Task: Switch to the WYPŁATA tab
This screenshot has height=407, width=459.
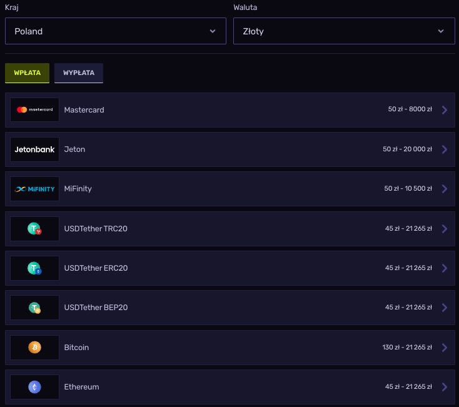Action: coord(79,73)
